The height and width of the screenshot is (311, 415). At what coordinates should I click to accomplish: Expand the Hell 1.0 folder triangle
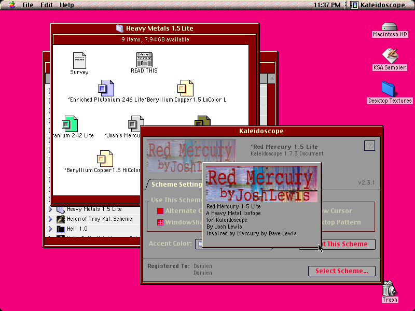point(50,229)
